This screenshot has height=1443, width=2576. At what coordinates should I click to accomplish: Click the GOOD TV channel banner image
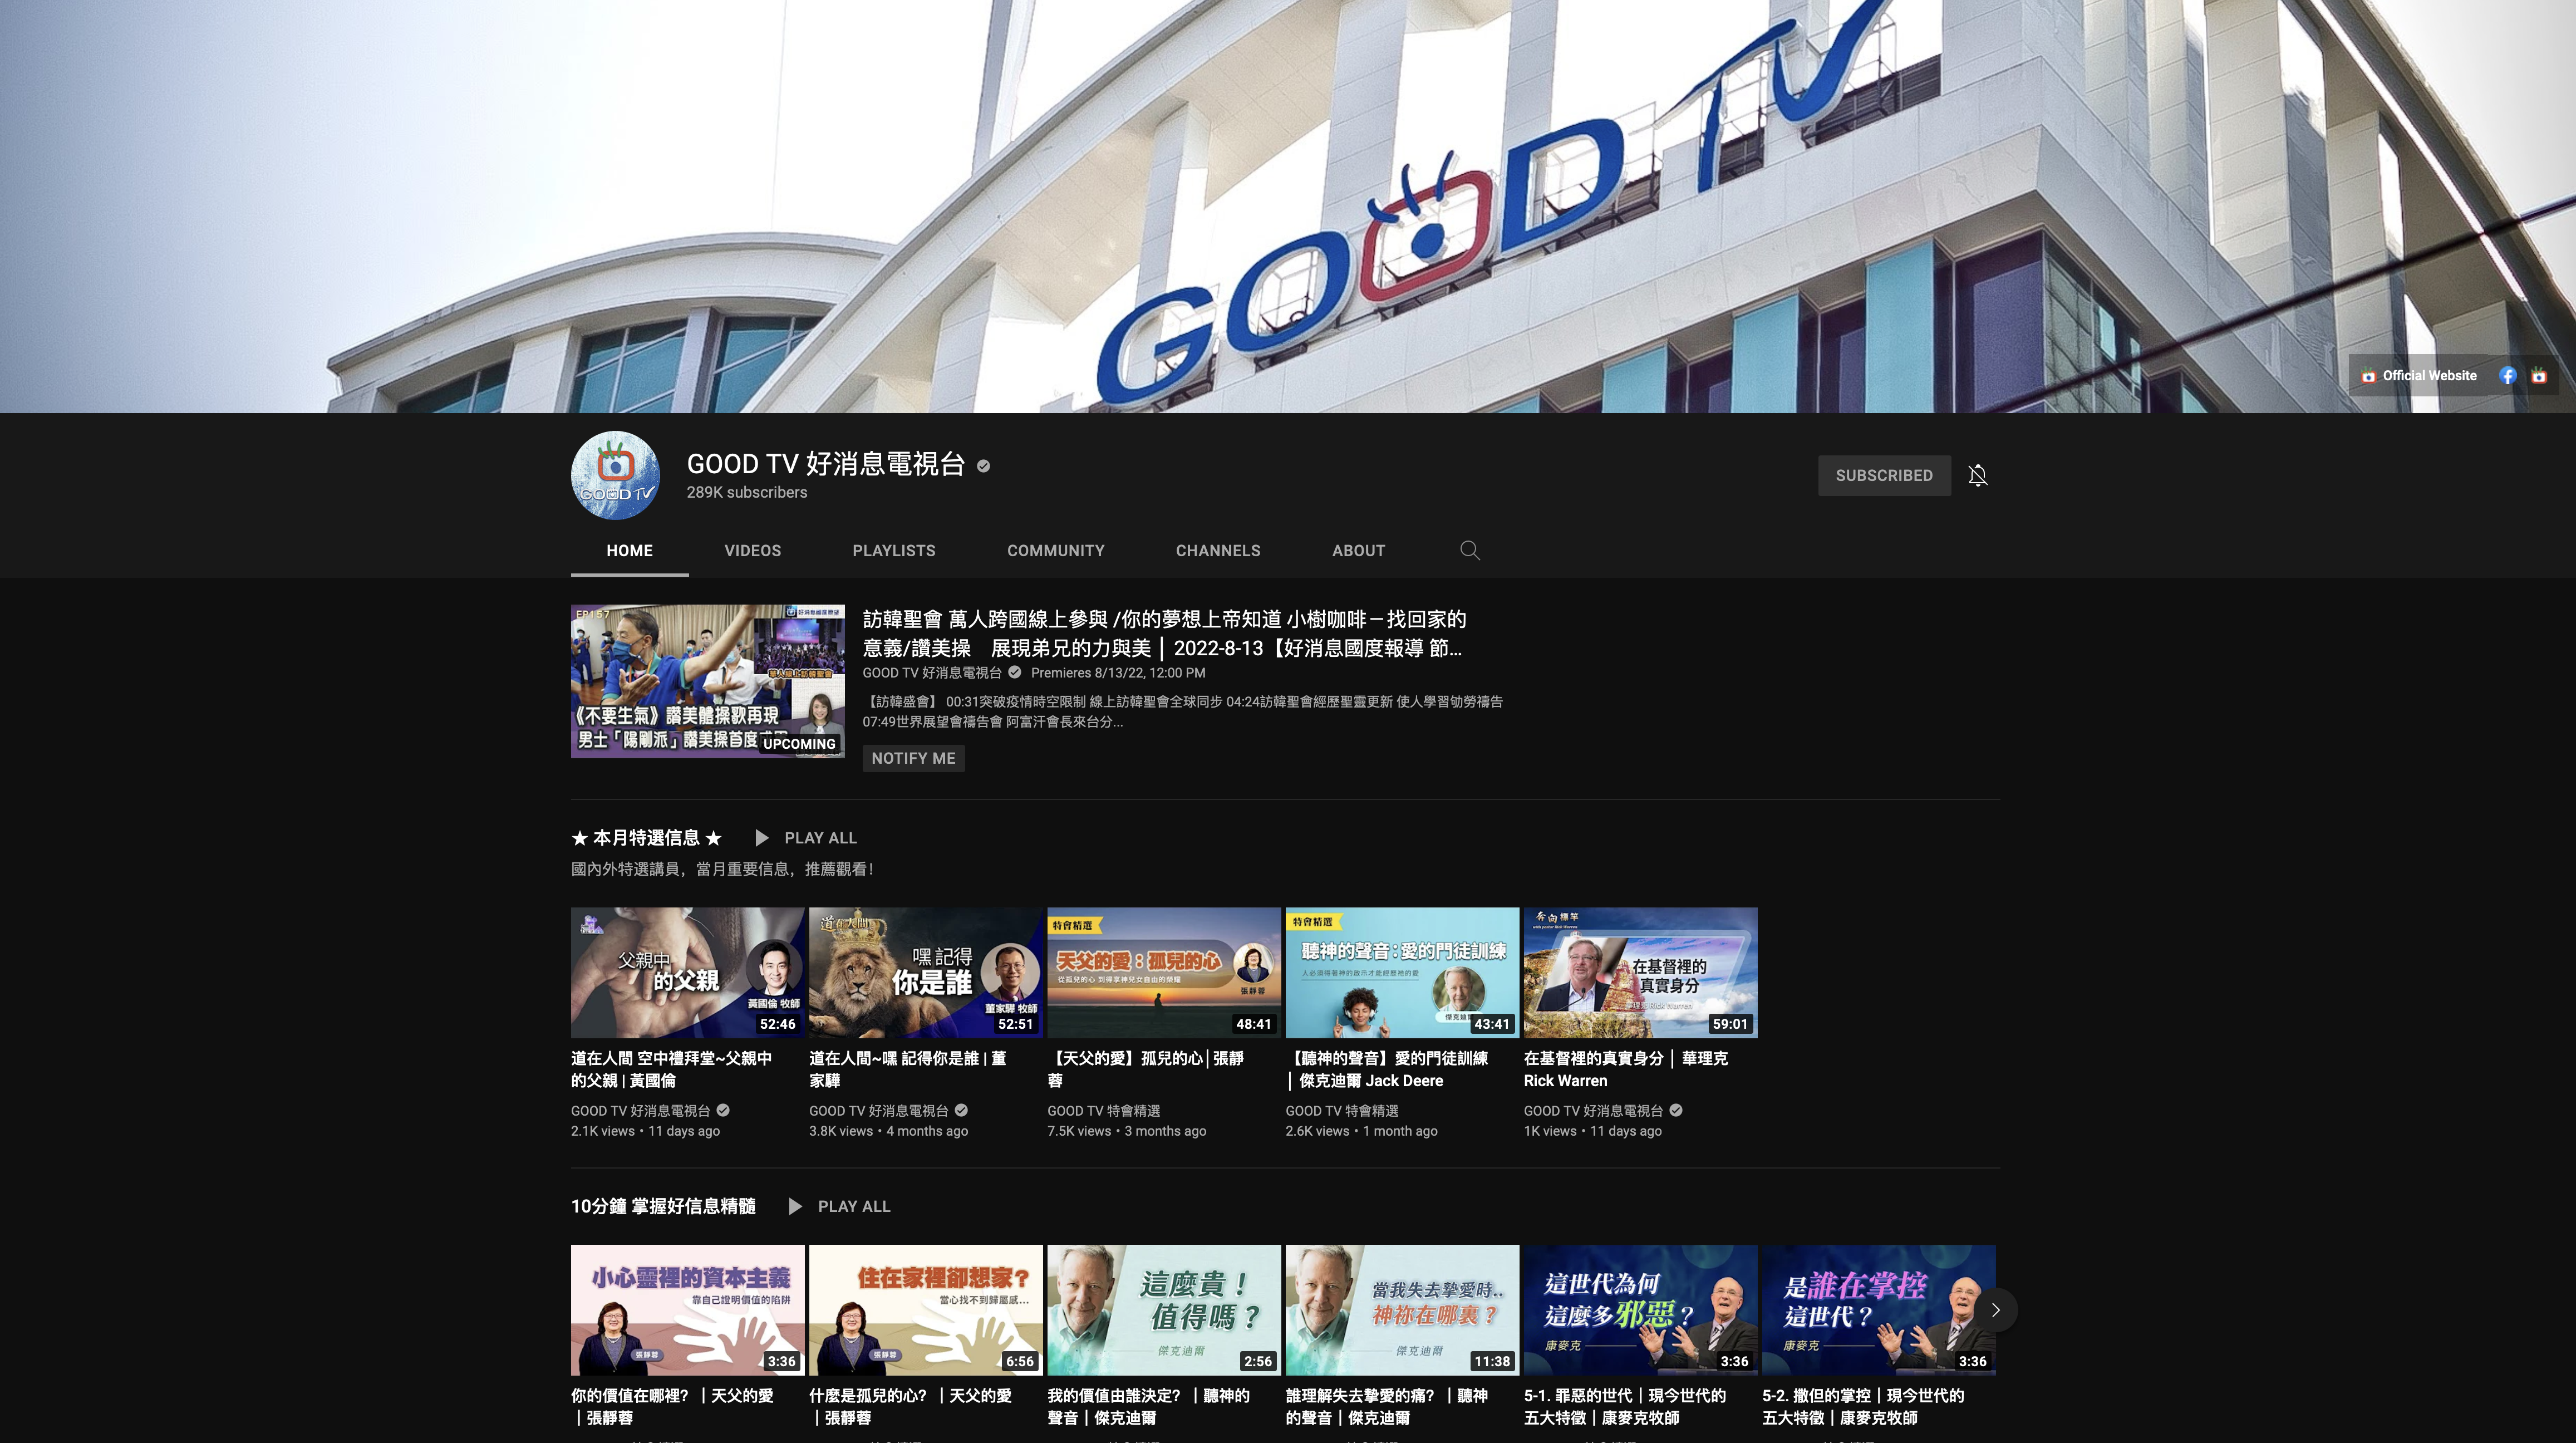click(x=1288, y=206)
